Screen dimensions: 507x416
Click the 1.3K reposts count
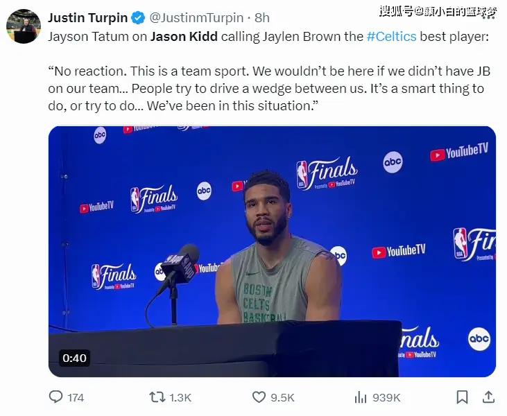[180, 397]
